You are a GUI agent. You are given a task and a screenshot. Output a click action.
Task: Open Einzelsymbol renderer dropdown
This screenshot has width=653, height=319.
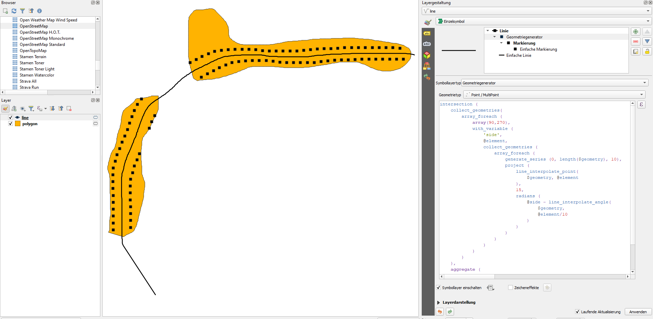tap(543, 21)
